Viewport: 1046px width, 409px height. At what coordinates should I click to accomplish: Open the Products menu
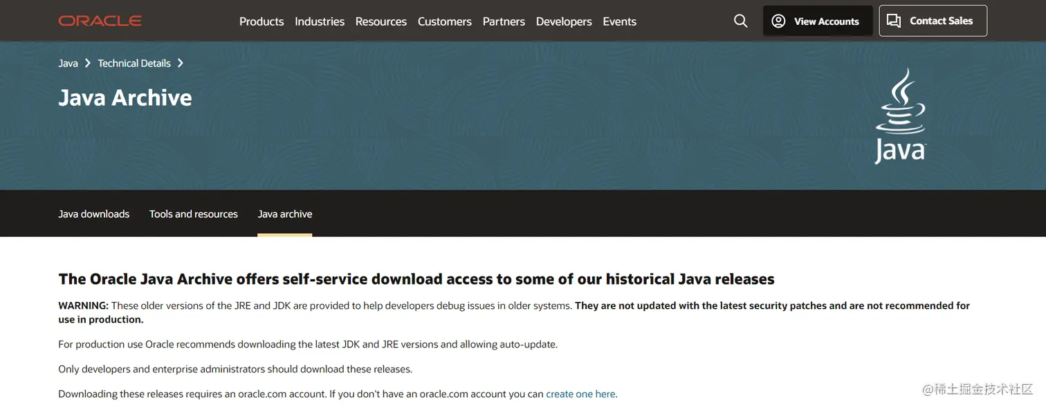click(261, 21)
